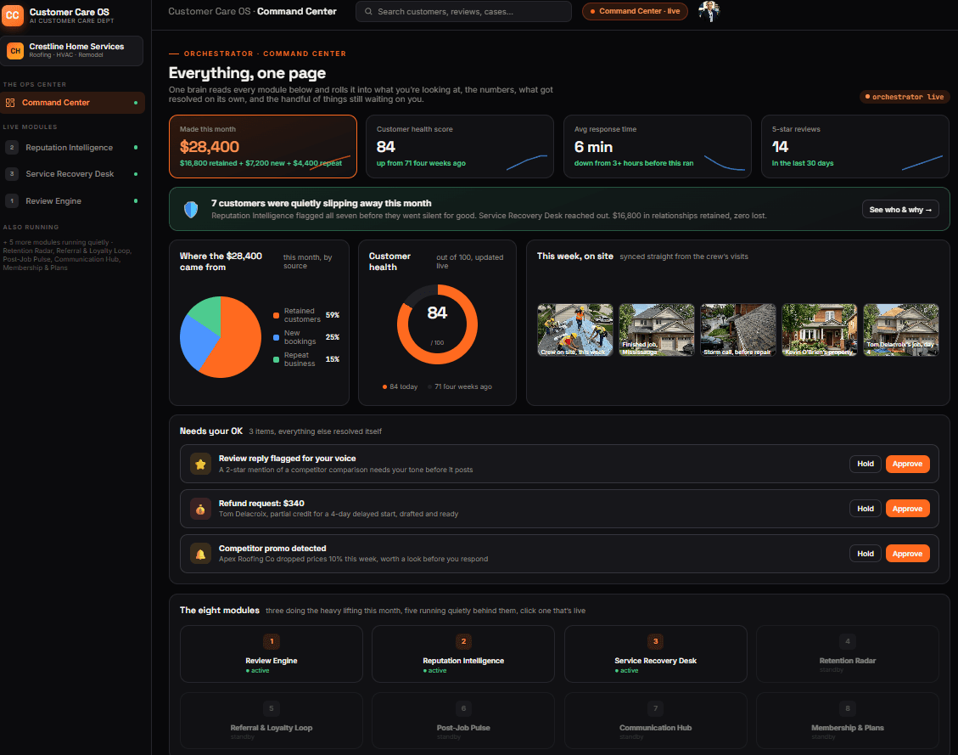The image size is (958, 755).
Task: Click the '5 more modules running quietly' note
Action: point(67,255)
